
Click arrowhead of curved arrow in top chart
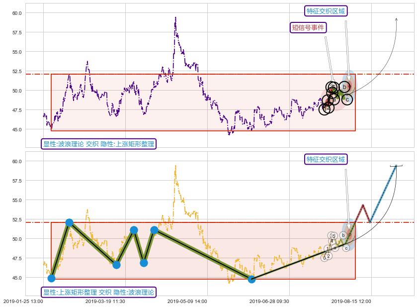click(396, 19)
